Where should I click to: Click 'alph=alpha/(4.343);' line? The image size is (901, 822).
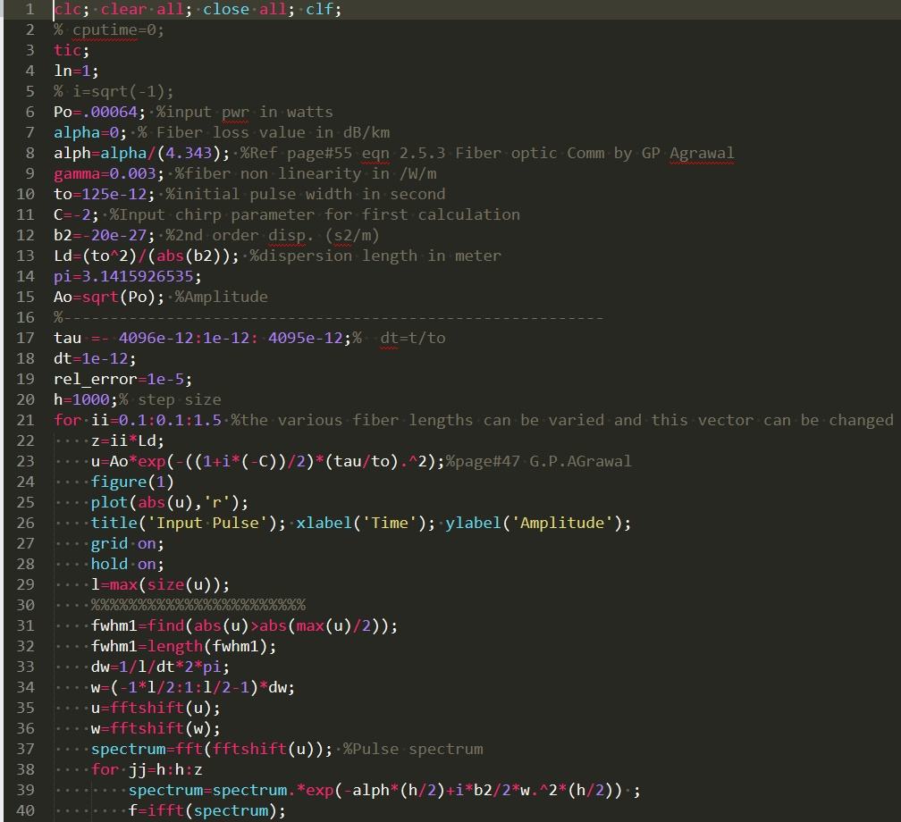[x=141, y=154]
